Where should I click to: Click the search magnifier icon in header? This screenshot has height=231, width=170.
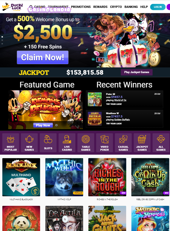tap(31, 7)
